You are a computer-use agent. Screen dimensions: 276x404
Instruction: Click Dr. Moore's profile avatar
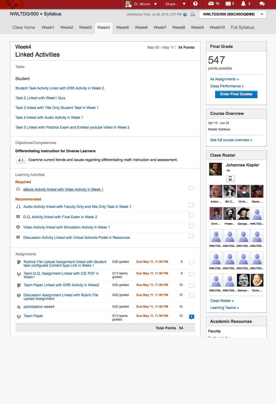128,4
